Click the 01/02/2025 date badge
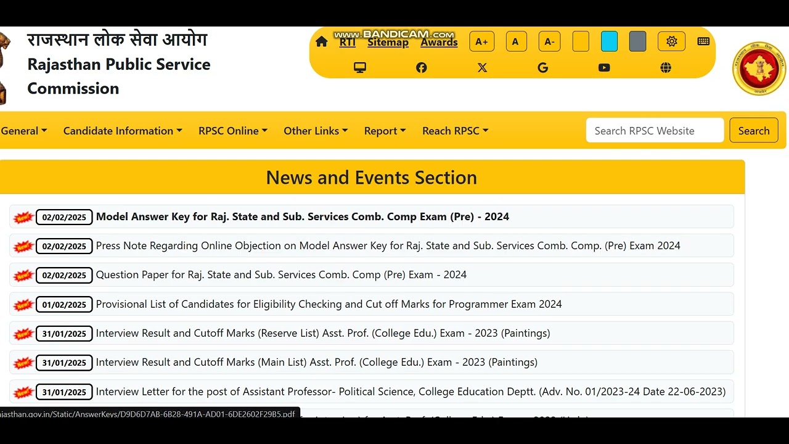789x444 pixels. [x=64, y=305]
